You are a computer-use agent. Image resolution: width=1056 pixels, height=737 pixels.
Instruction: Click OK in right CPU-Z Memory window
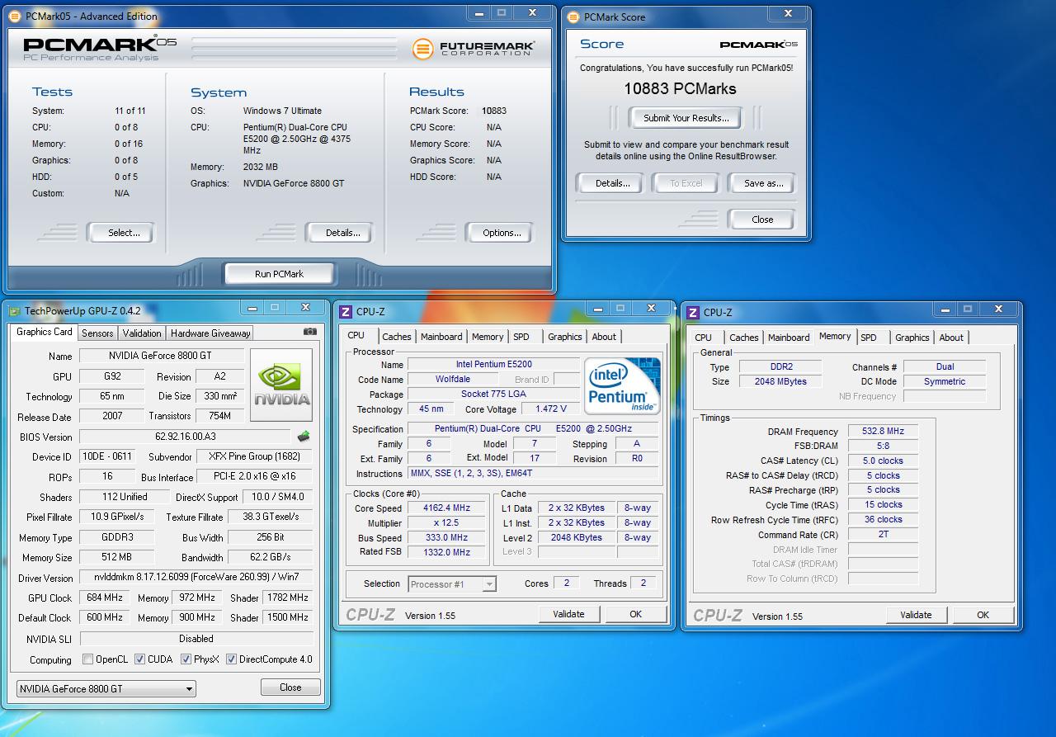click(x=983, y=615)
